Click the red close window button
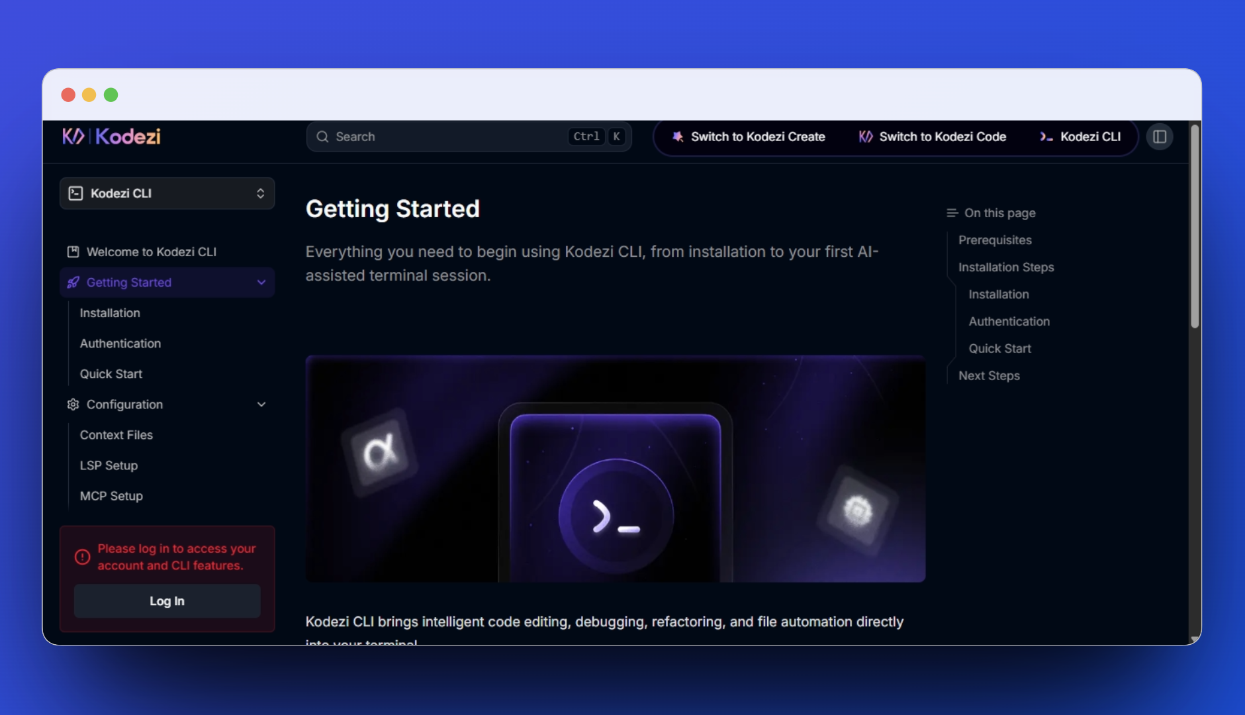 pos(68,95)
